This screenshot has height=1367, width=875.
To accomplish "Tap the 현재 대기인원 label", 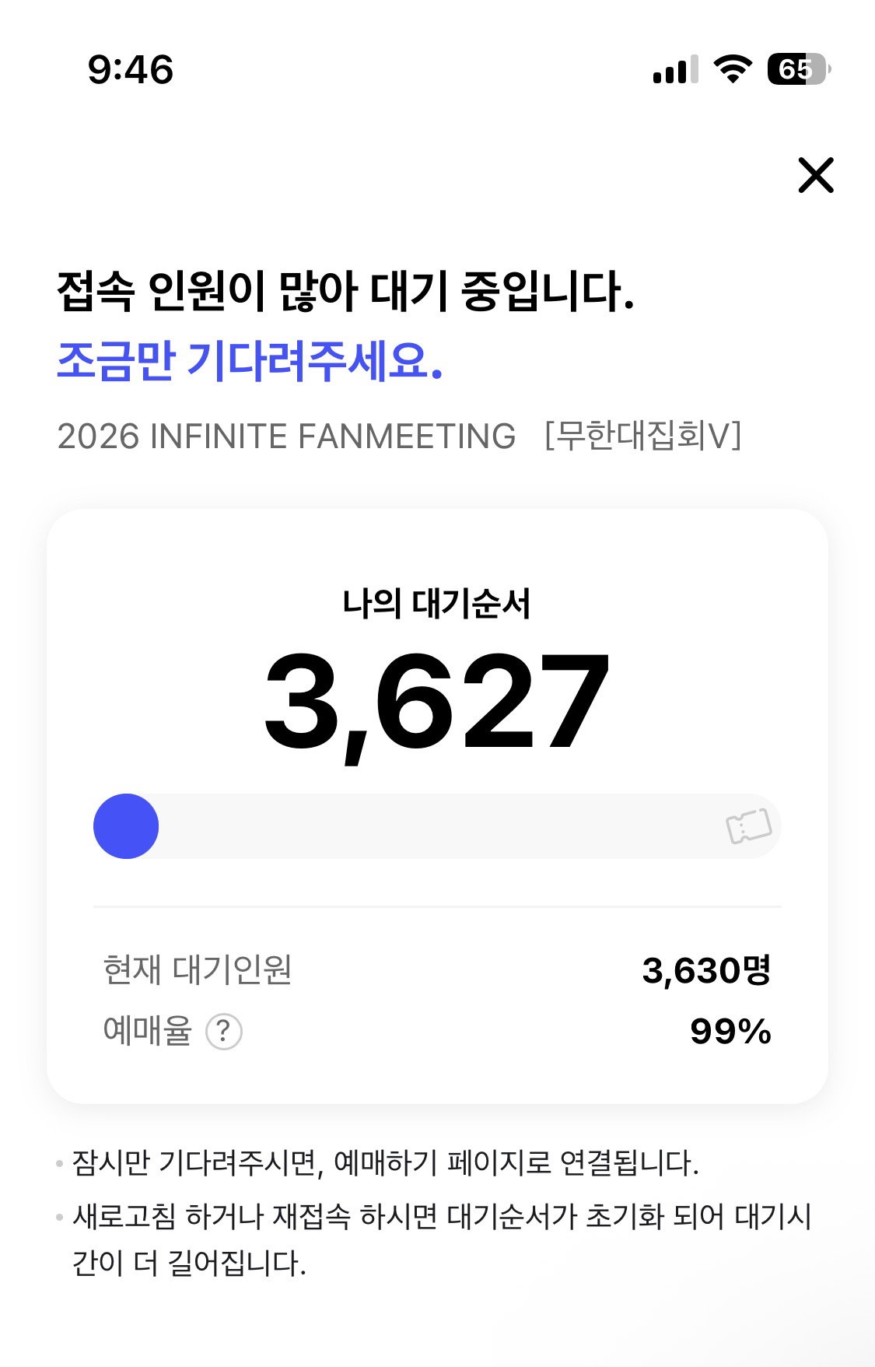I will coord(198,970).
